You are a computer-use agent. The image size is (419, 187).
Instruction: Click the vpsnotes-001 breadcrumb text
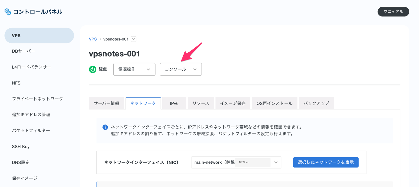(x=116, y=39)
